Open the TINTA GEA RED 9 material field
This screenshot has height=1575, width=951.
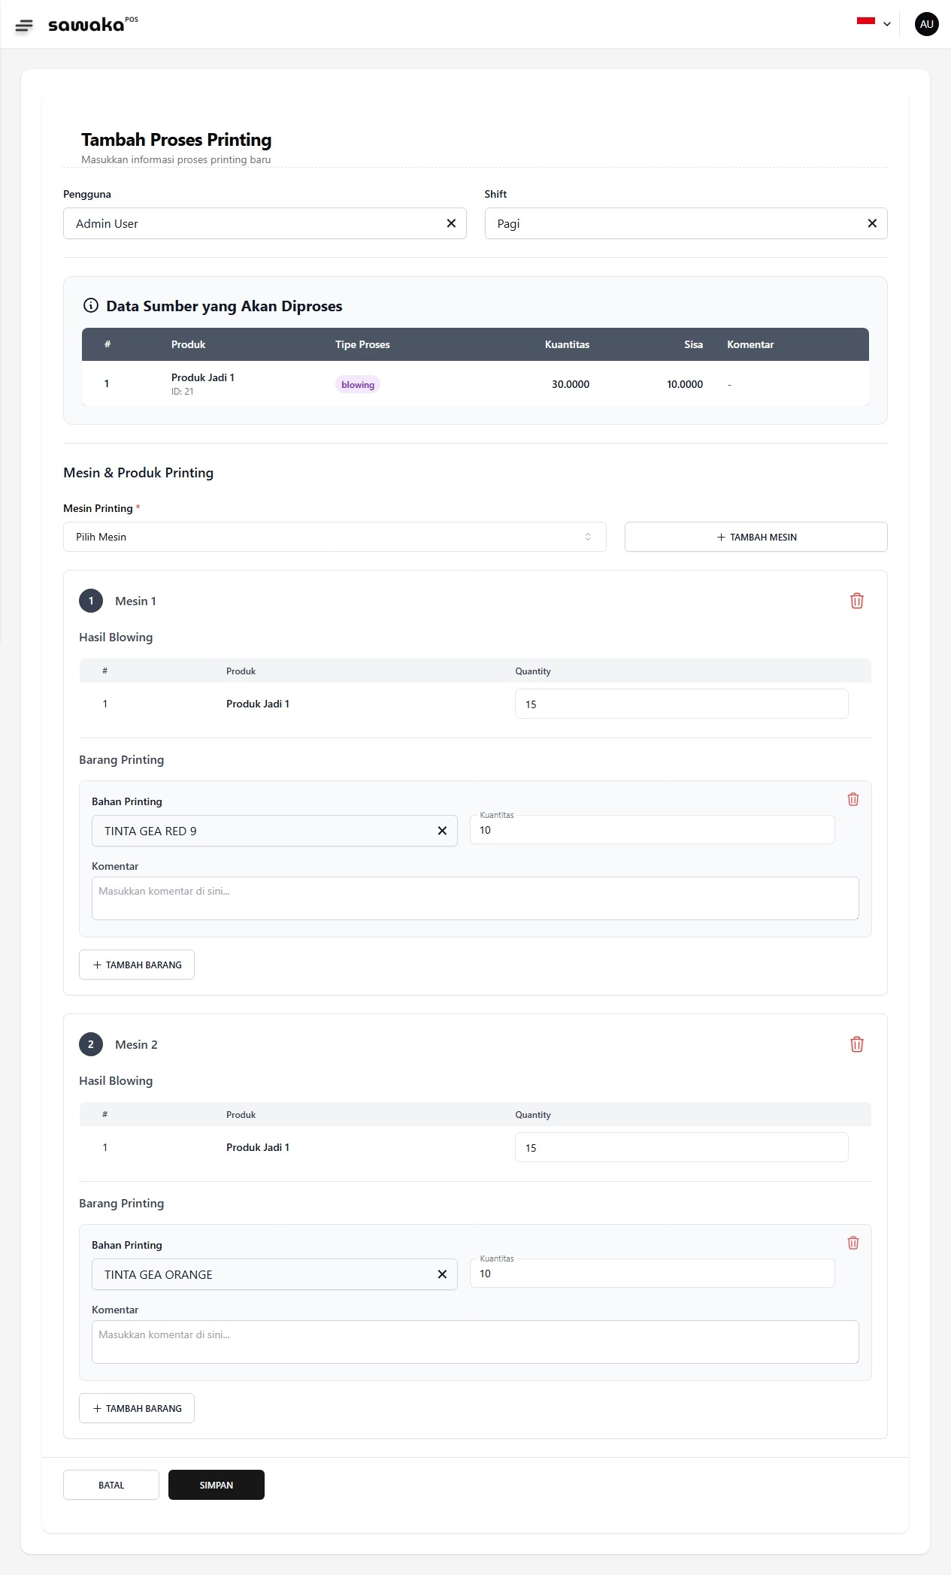pyautogui.click(x=274, y=831)
